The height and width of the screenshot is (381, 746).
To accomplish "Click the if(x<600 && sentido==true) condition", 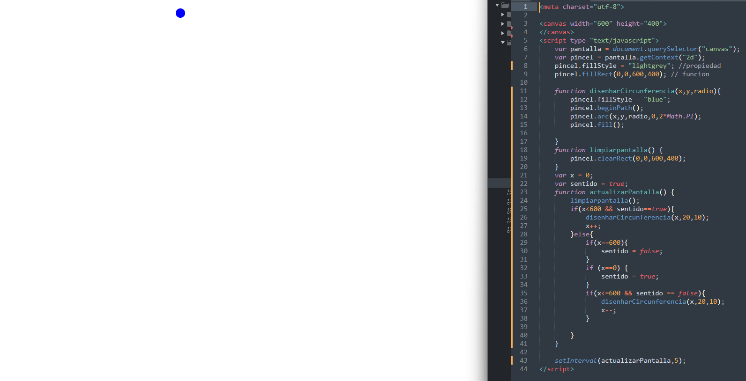I will (622, 209).
